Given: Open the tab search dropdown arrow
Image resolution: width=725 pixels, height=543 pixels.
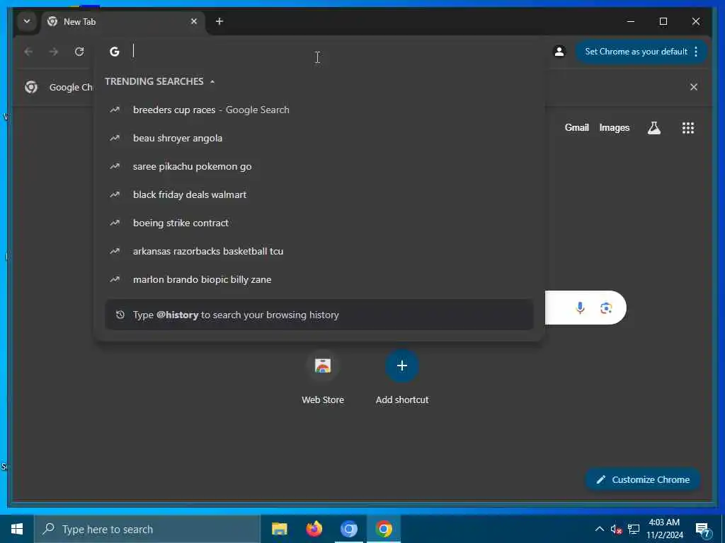Looking at the screenshot, I should point(27,21).
